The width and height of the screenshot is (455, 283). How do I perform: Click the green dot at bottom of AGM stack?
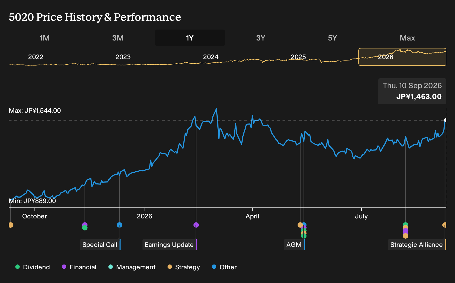tap(304, 236)
